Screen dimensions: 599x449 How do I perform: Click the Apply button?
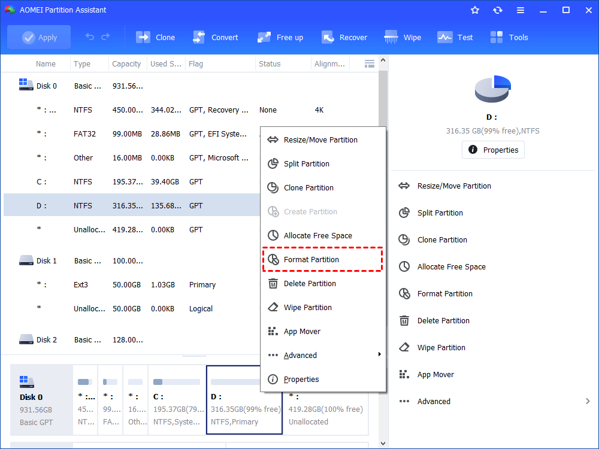pos(39,37)
